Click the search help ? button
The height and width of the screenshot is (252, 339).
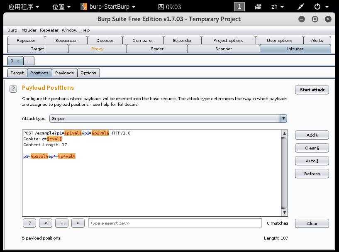(29, 223)
